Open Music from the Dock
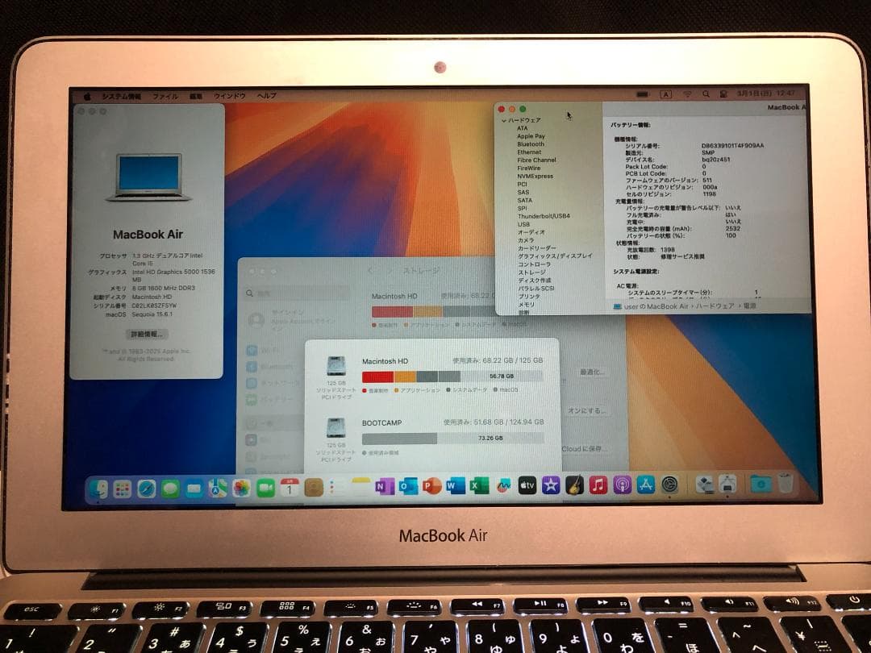This screenshot has height=653, width=871. tap(598, 485)
